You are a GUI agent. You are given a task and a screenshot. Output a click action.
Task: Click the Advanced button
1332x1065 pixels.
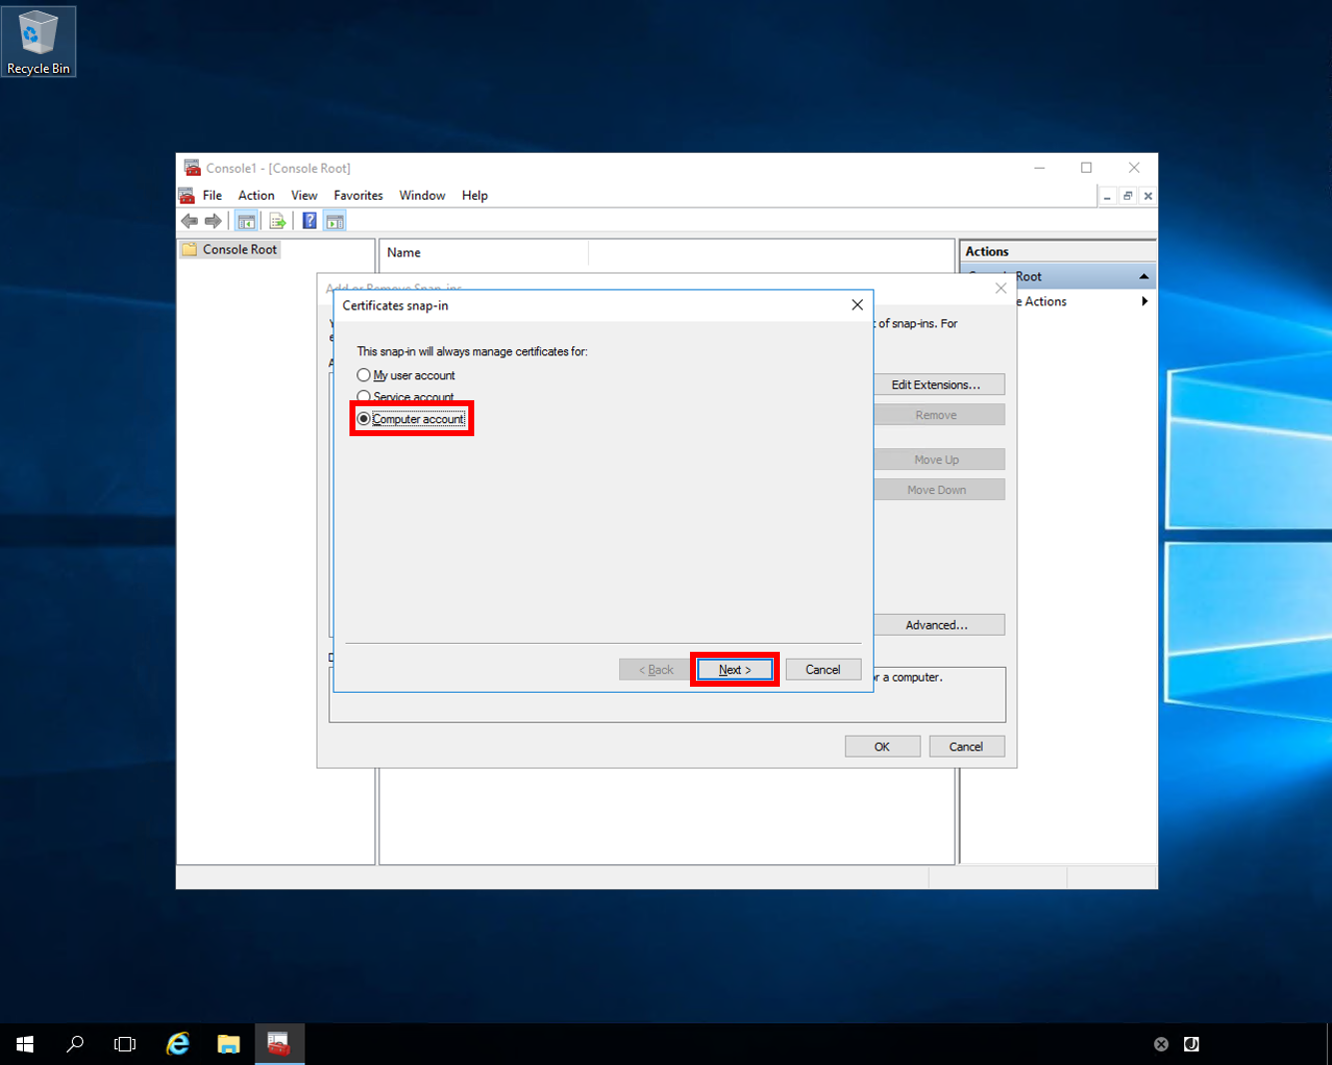[936, 625]
